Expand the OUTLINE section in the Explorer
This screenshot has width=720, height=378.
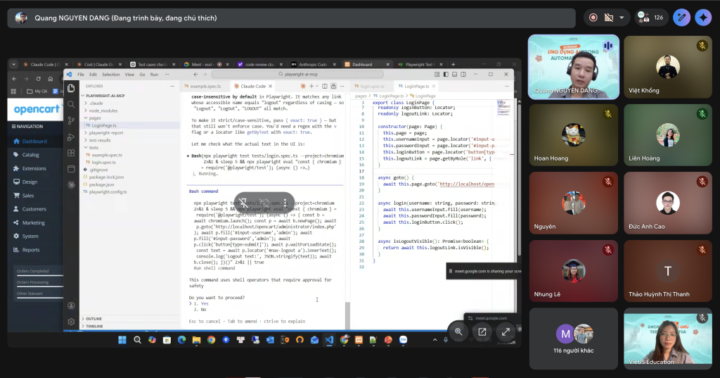pyautogui.click(x=94, y=319)
